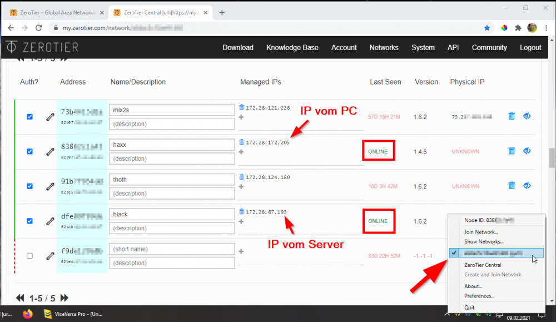Viewport: 556px width, 322px height.
Task: Open Knowledge Base in navbar
Action: point(292,47)
